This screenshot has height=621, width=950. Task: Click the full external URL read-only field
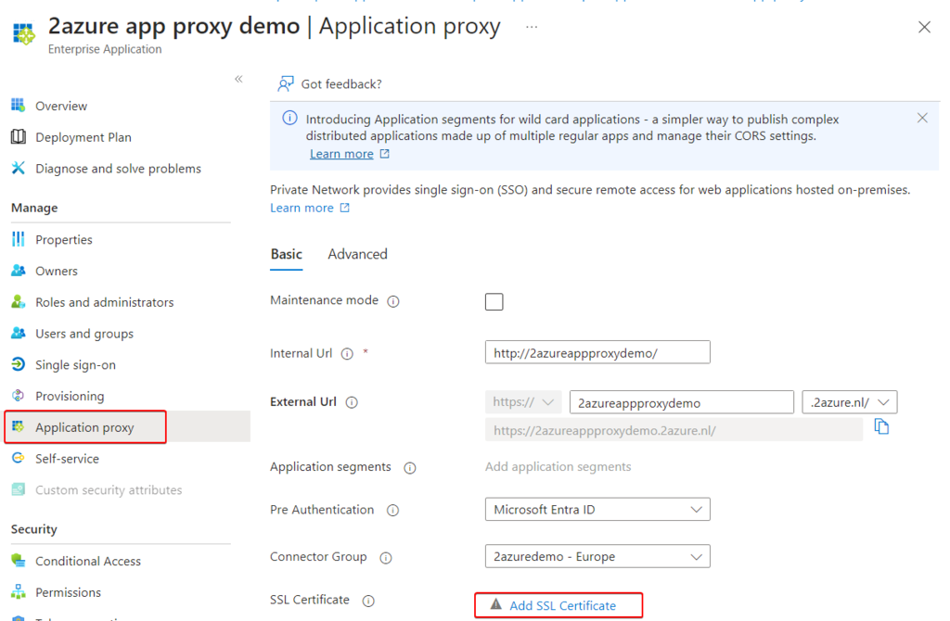pos(674,430)
